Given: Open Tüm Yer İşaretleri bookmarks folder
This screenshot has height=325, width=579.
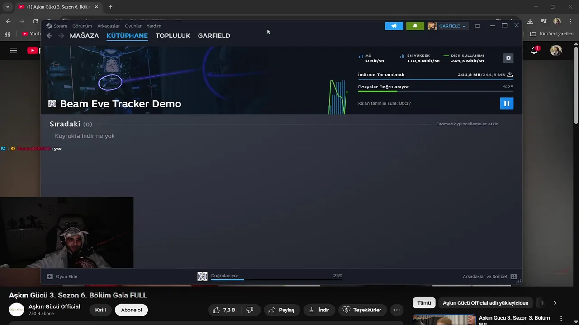Looking at the screenshot, I should click(x=551, y=34).
